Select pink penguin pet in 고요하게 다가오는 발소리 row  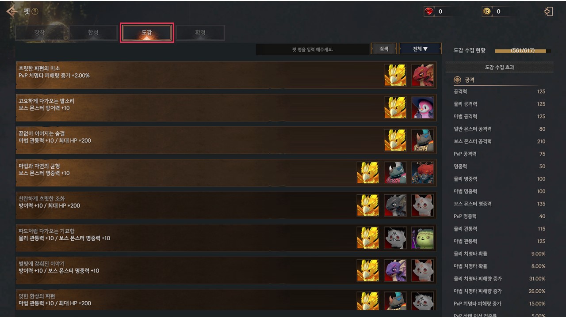(422, 108)
